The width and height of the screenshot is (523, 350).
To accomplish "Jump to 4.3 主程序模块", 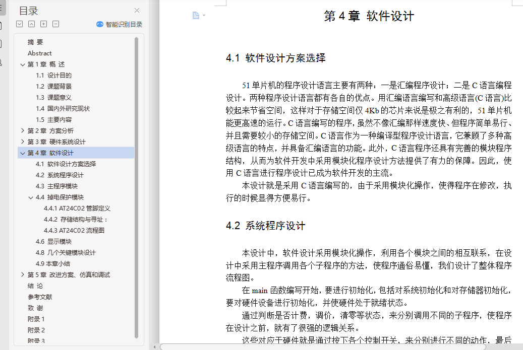I will pos(56,186).
